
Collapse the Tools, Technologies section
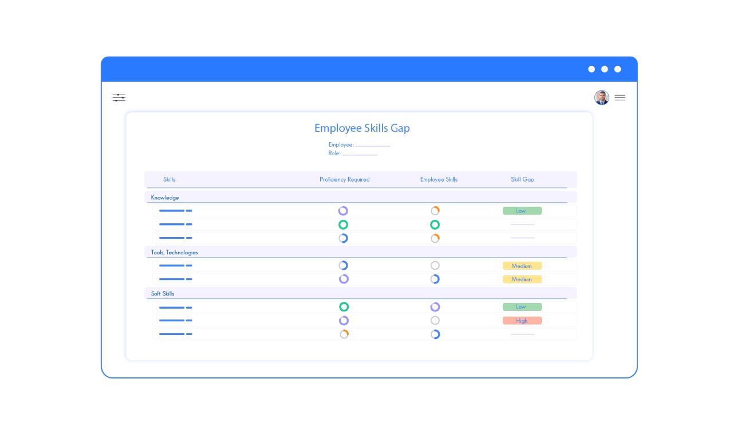coord(175,252)
